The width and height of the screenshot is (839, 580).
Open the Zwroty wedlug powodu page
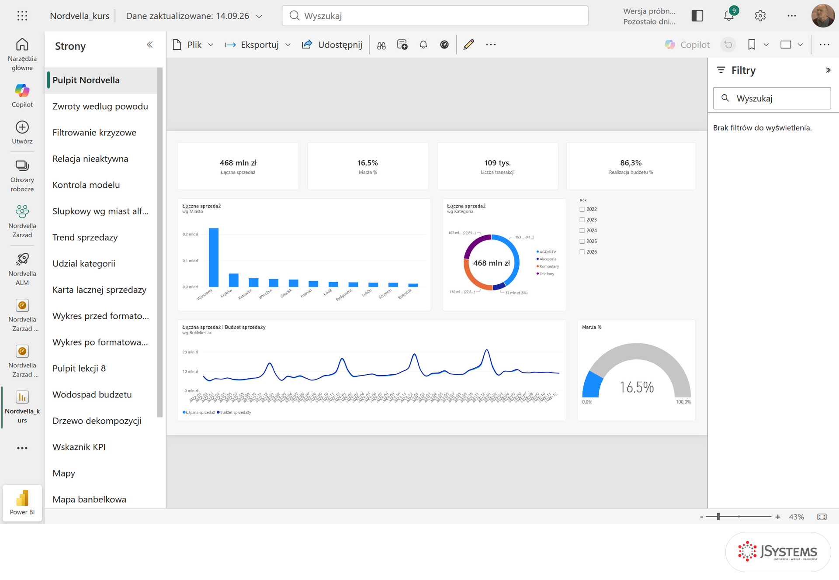coord(100,106)
